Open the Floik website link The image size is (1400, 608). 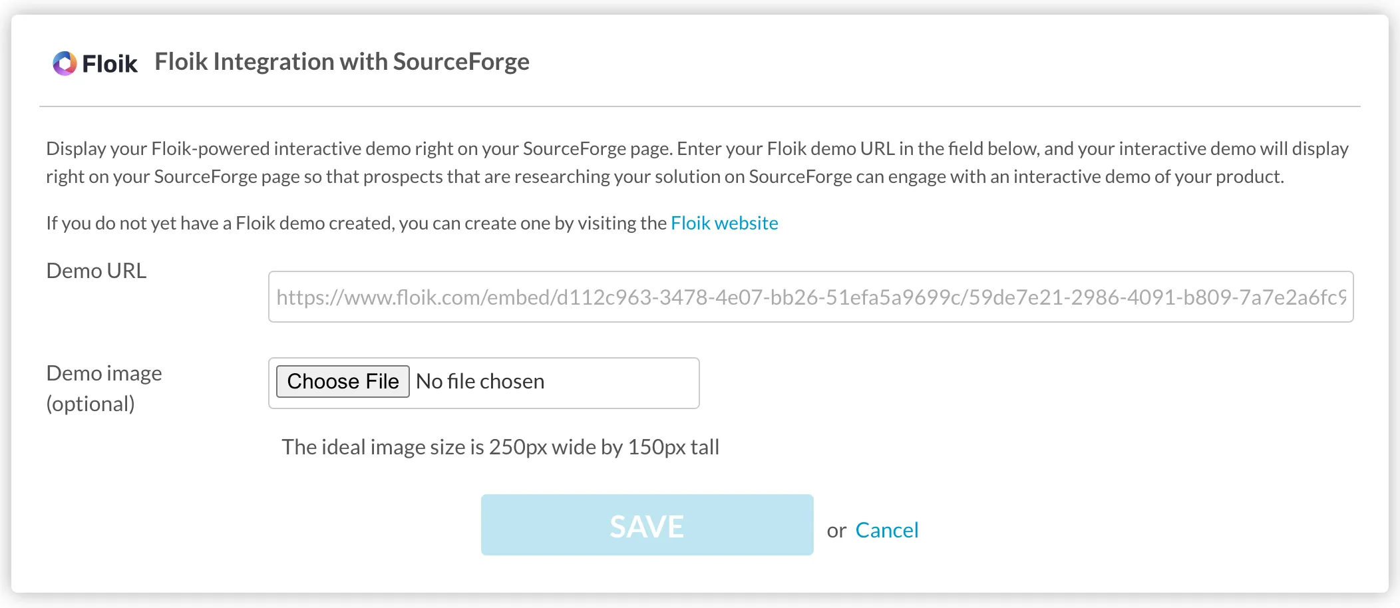[724, 223]
